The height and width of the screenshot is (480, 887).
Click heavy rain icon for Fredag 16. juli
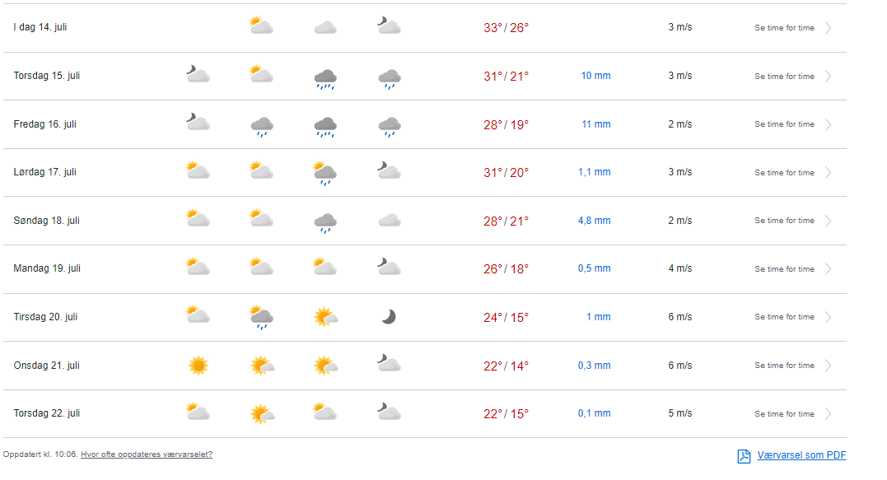click(x=325, y=125)
